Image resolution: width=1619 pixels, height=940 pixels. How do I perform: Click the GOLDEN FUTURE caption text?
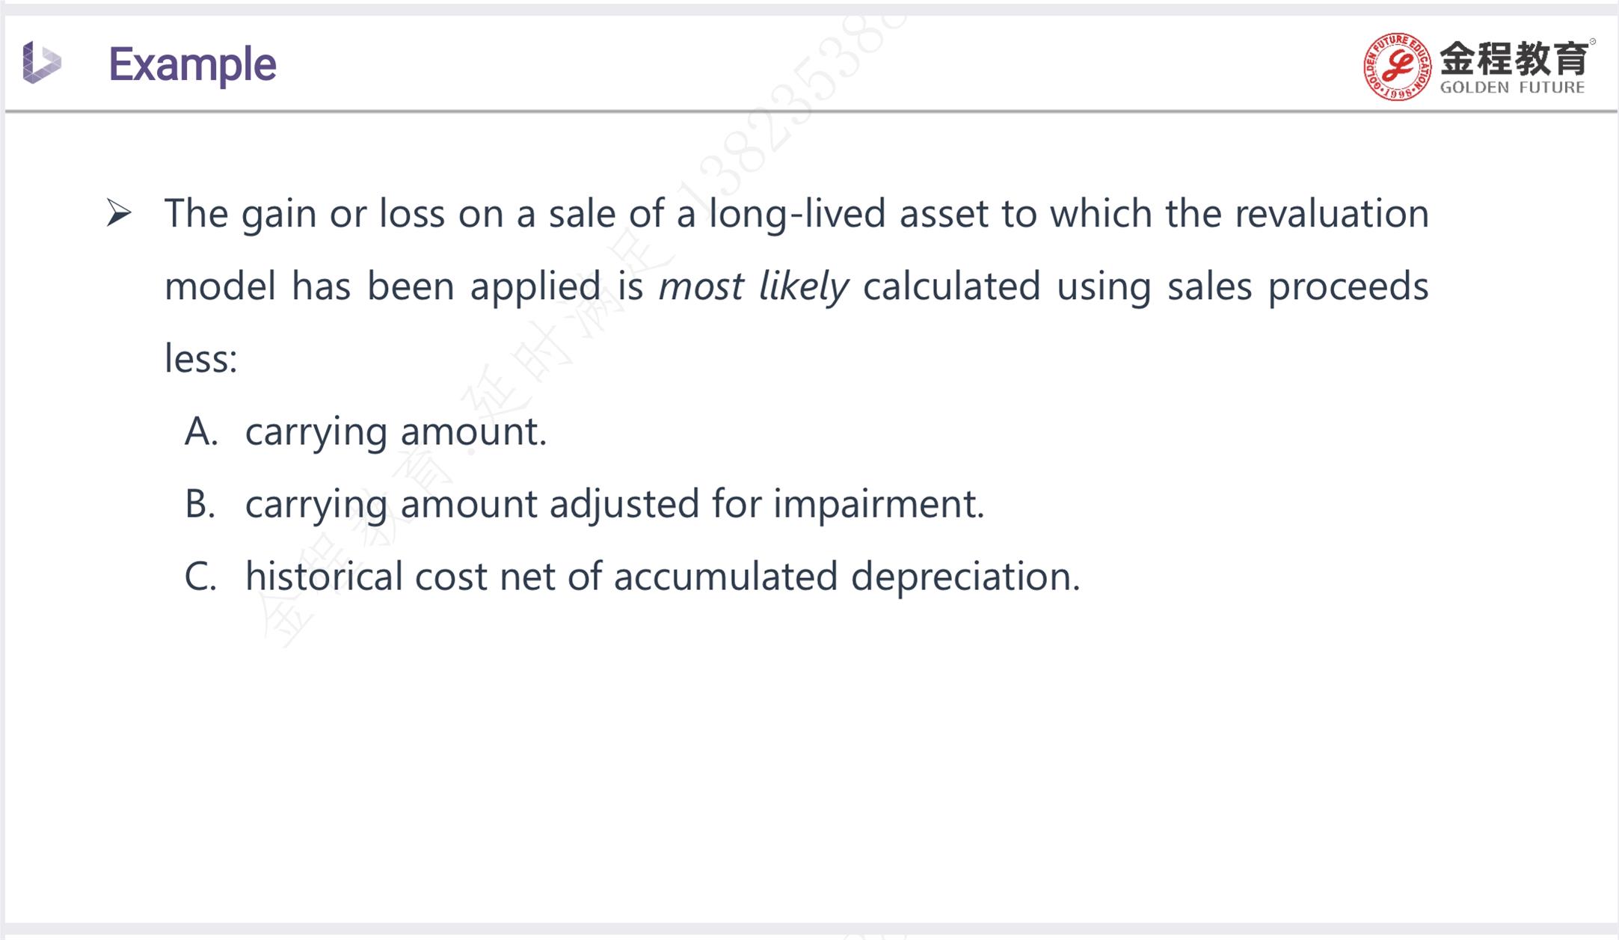(x=1512, y=87)
